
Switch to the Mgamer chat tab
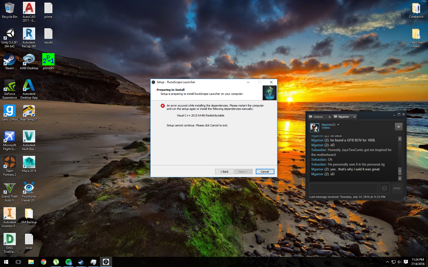[x=343, y=117]
